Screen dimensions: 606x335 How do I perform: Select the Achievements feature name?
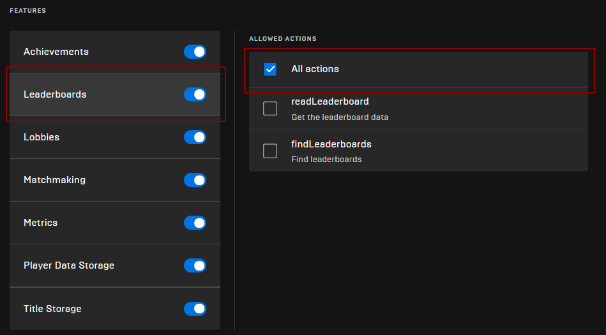(56, 52)
